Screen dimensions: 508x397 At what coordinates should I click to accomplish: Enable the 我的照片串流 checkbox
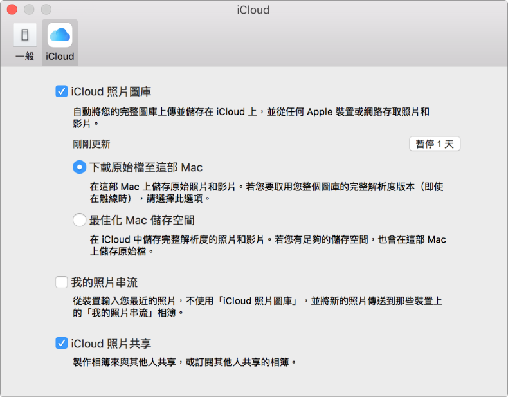(62, 282)
